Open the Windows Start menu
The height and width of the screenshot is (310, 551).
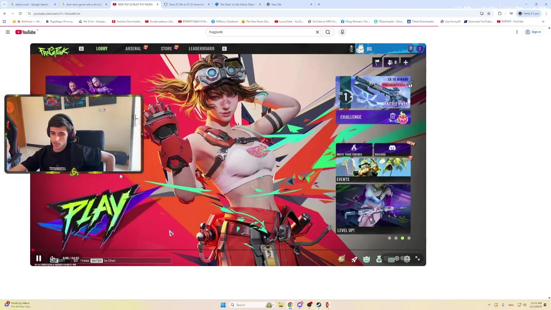[x=223, y=305]
